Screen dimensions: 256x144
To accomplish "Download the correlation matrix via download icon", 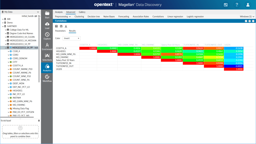I will 66,26.
